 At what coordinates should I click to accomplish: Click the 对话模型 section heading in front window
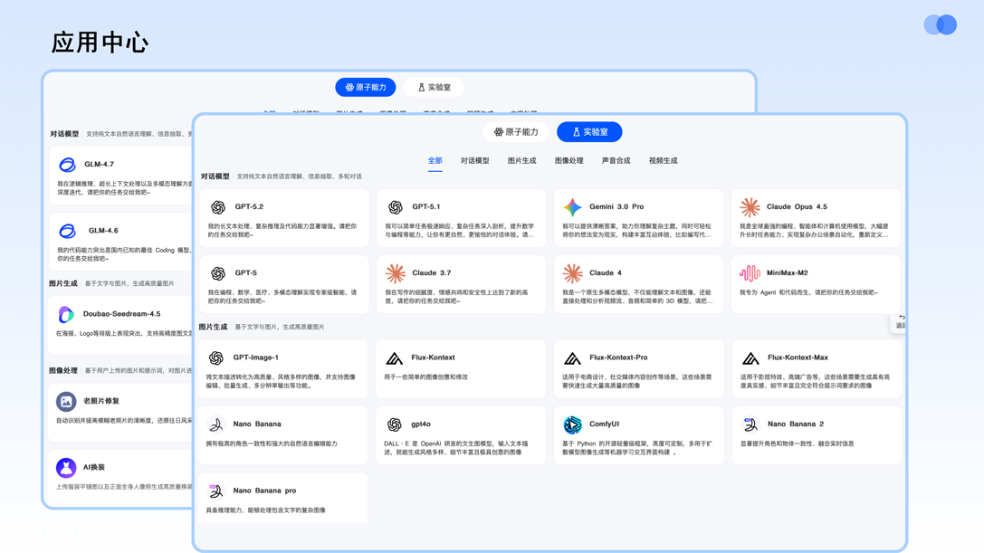215,176
